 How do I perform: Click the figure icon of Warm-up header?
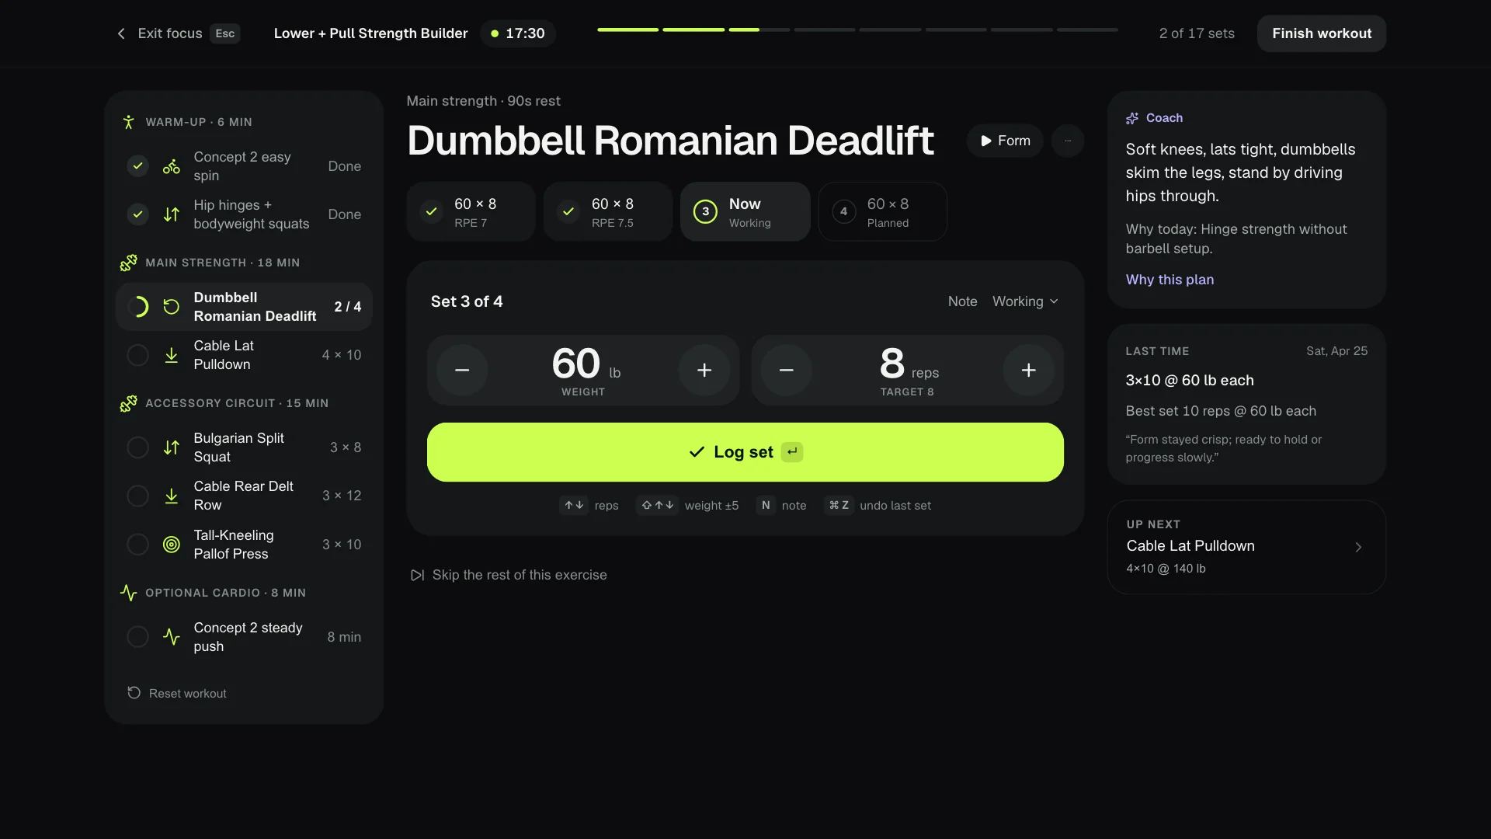point(128,122)
